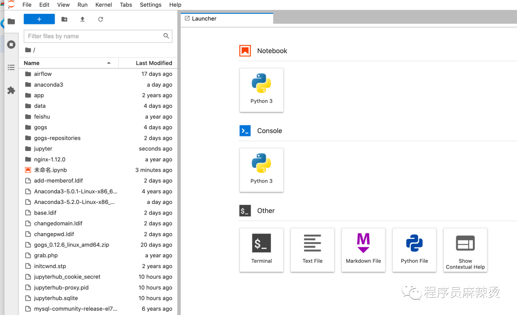Image resolution: width=517 pixels, height=315 pixels.
Task: Sort files by Name column header
Action: click(x=68, y=63)
